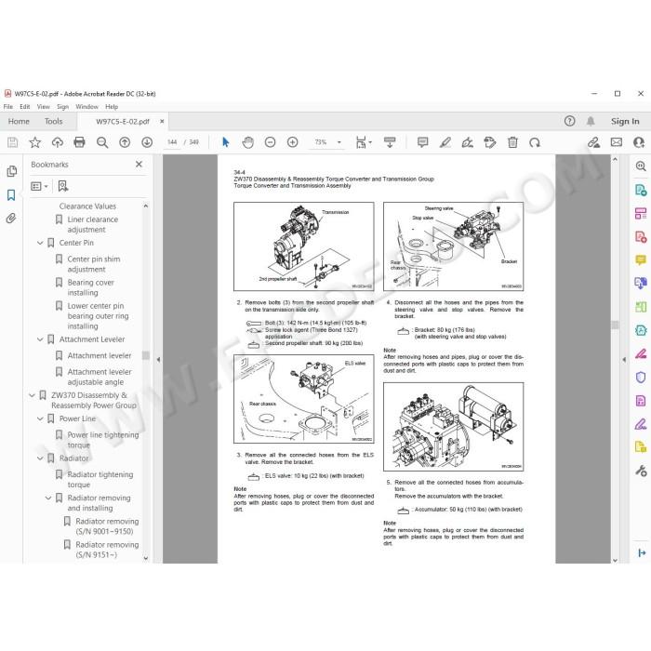Open Protect shield tool in right pane
Screen dimensions: 651x651
click(641, 378)
